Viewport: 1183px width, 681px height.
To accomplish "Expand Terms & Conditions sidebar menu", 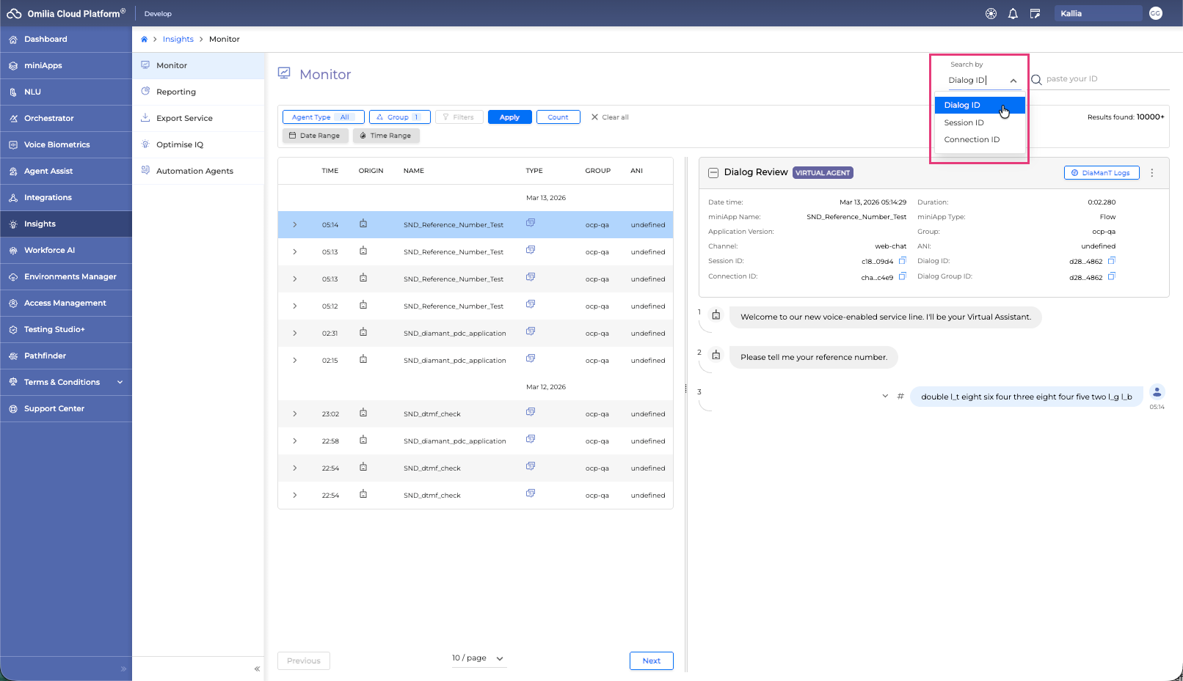I will pyautogui.click(x=120, y=383).
